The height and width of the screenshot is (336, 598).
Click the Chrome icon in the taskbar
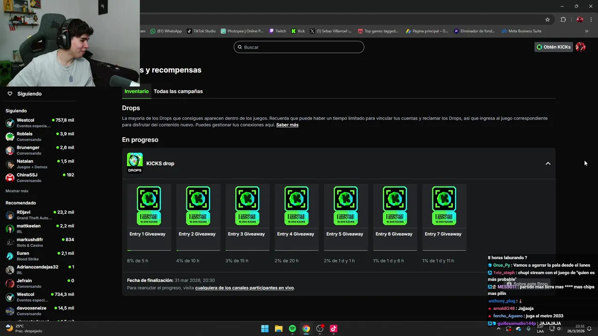[306, 329]
